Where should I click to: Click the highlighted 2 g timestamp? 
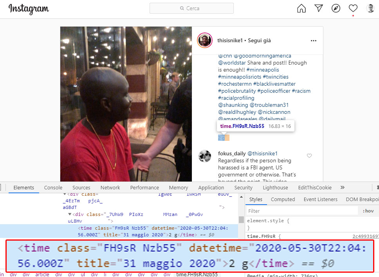point(221,138)
